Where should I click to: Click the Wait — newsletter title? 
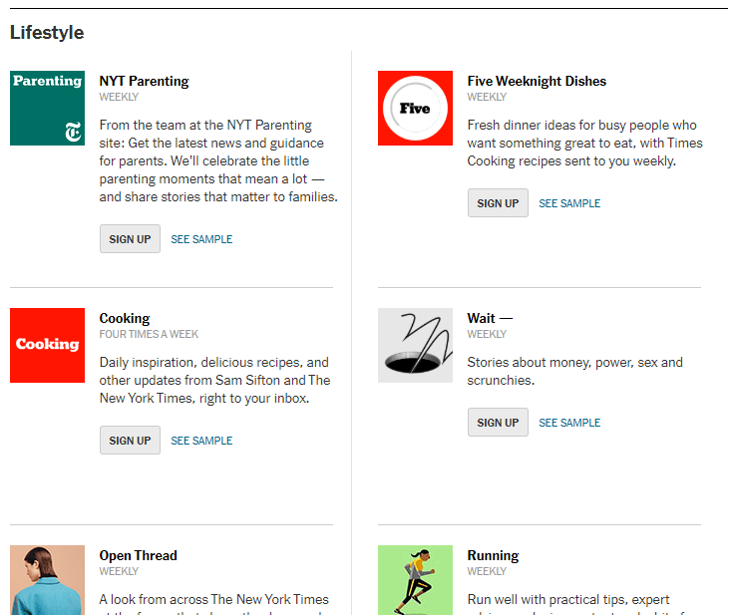[x=490, y=319]
